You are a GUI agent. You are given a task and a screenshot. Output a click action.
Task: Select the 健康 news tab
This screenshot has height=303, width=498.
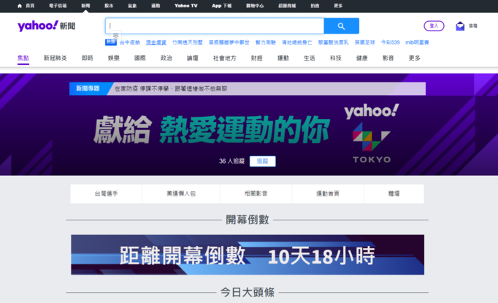(362, 58)
